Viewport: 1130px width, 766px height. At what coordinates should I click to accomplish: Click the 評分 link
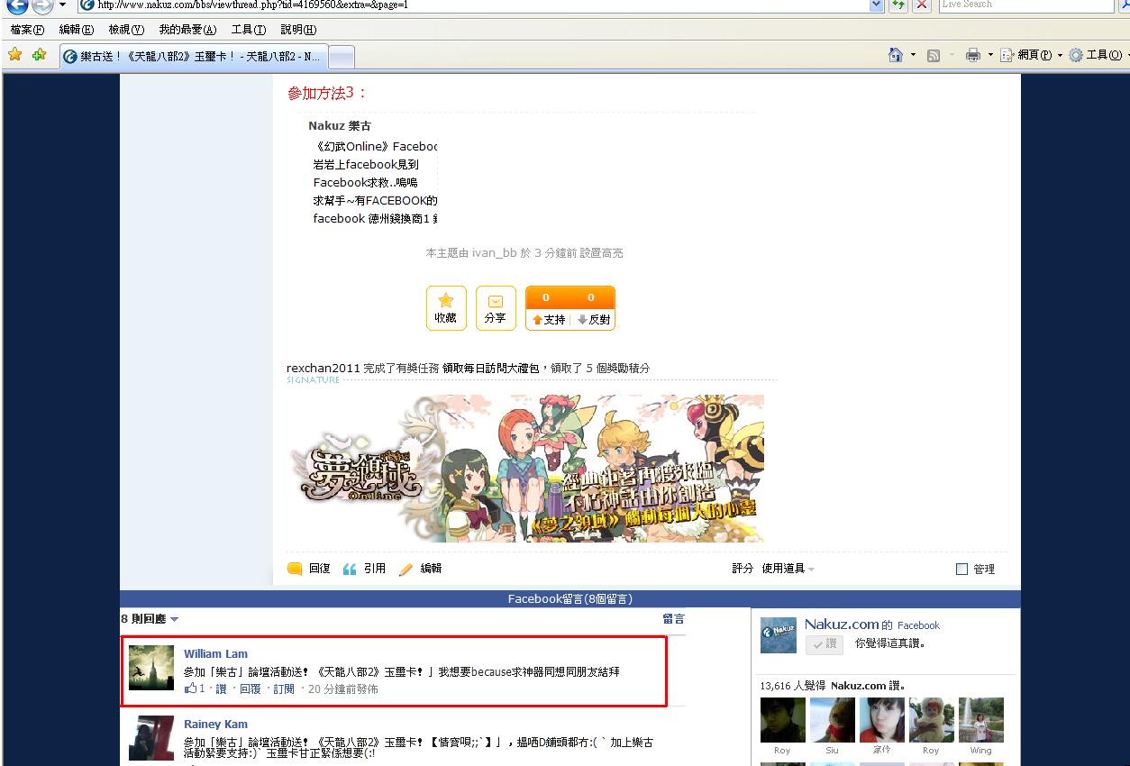[x=743, y=569]
